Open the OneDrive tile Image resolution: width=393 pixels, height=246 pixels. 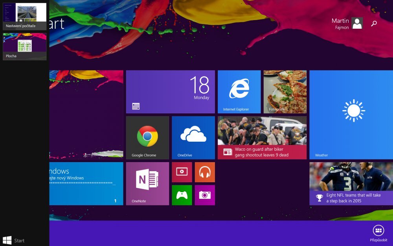pos(193,137)
